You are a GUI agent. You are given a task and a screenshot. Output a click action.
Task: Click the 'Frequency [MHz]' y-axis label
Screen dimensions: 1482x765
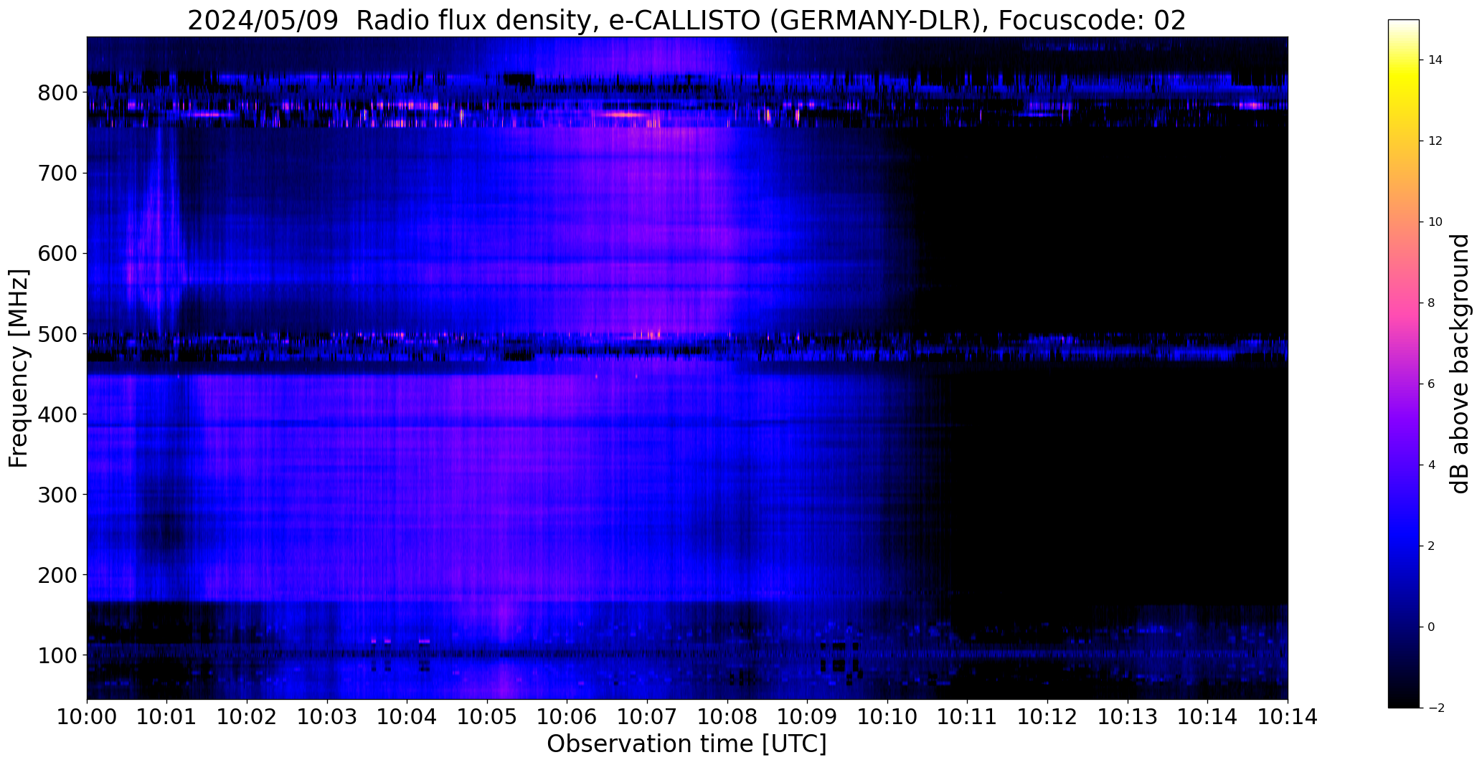pyautogui.click(x=19, y=369)
